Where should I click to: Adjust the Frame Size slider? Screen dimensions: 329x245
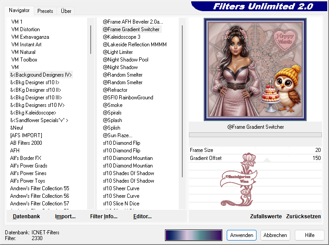255,151
